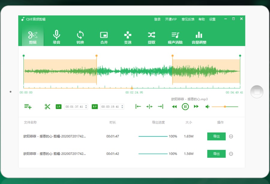
Task: Click the green LP left-point marker button
Action: click(58, 107)
